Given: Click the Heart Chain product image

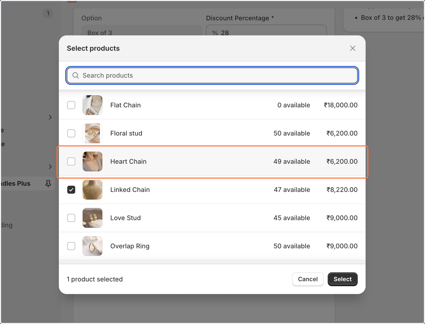Looking at the screenshot, I should pyautogui.click(x=92, y=161).
